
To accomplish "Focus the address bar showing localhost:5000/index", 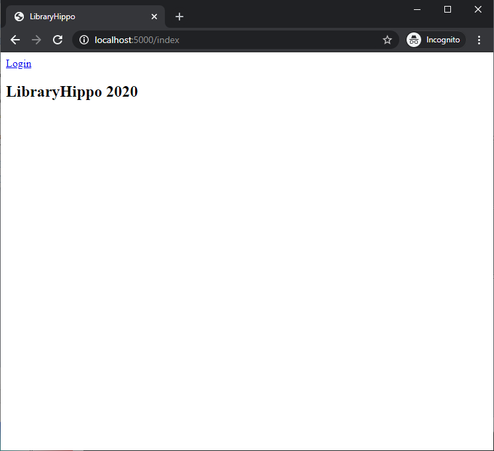I will click(x=235, y=40).
